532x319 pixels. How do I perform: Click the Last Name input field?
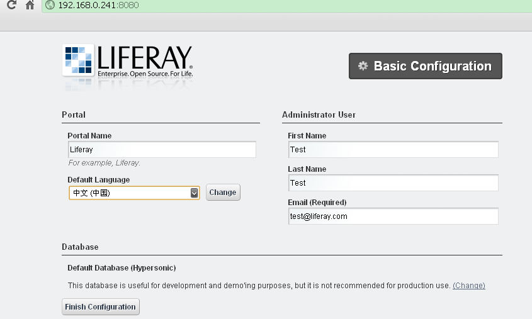pyautogui.click(x=393, y=182)
